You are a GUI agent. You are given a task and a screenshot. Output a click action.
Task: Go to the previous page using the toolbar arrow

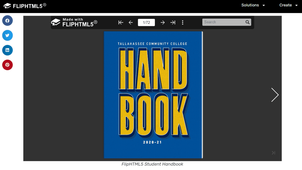(131, 22)
